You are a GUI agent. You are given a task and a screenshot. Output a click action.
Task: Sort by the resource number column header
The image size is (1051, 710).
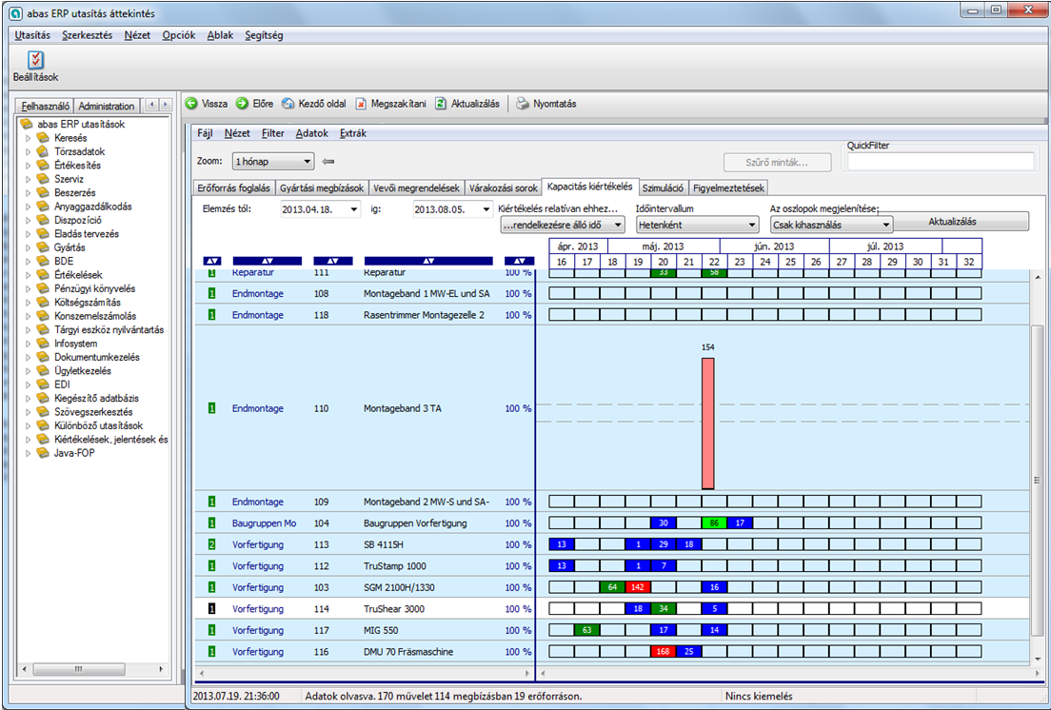(333, 261)
